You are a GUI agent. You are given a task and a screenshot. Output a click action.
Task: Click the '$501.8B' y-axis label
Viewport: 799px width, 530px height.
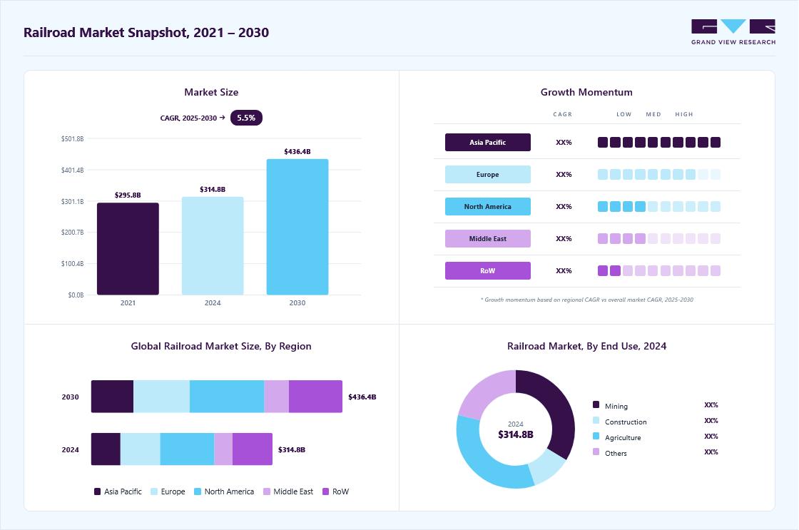click(72, 138)
